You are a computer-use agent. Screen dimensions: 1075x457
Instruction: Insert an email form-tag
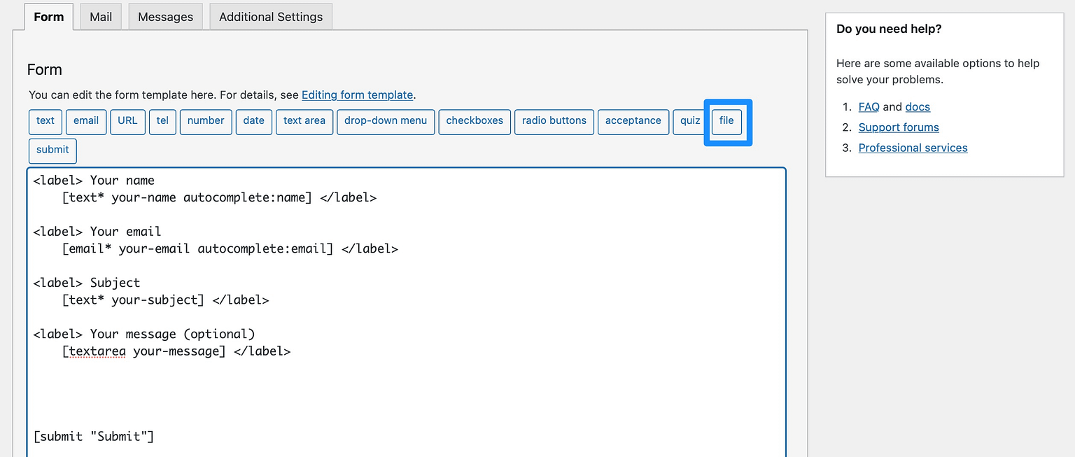(x=85, y=121)
